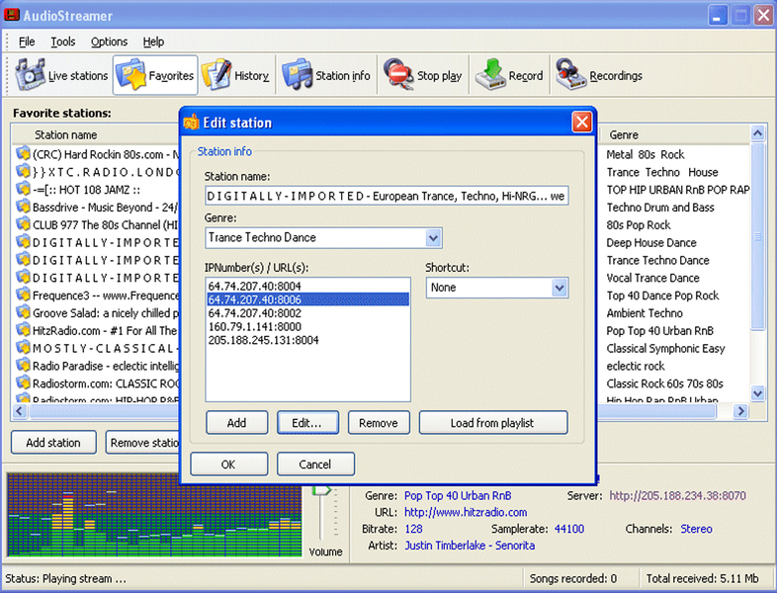The width and height of the screenshot is (777, 593).
Task: Show Station info from toolbar
Action: click(326, 75)
